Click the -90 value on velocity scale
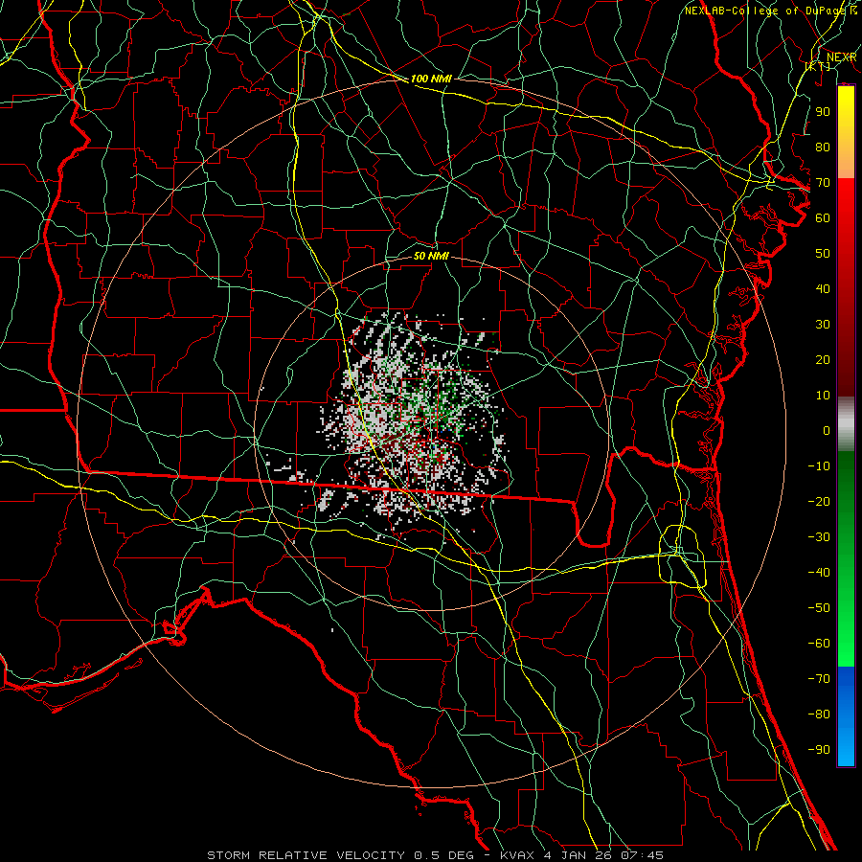 point(819,750)
